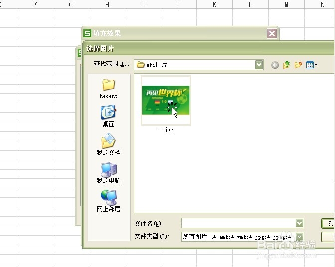Select column G header in spreadsheet
335x267 pixels.
coord(71,4)
